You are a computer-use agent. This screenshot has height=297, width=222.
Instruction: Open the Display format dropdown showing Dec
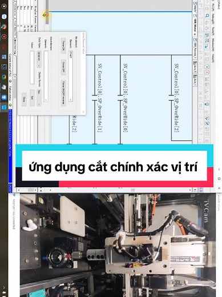point(39,98)
